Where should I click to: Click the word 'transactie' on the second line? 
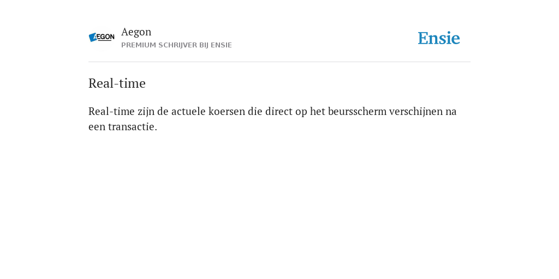click(x=131, y=126)
